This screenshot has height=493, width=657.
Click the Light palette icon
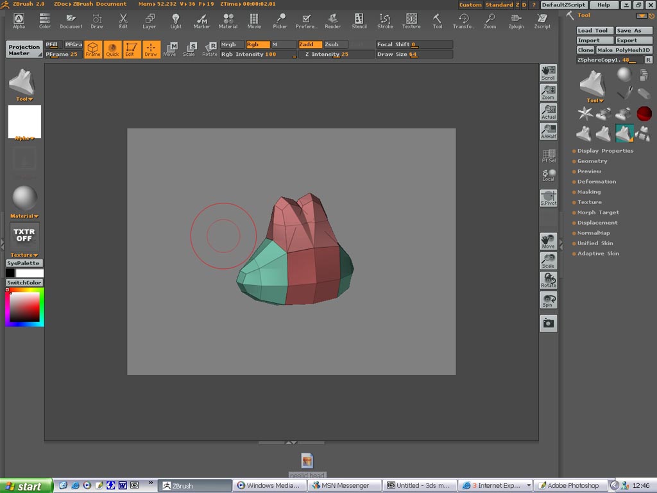click(176, 21)
